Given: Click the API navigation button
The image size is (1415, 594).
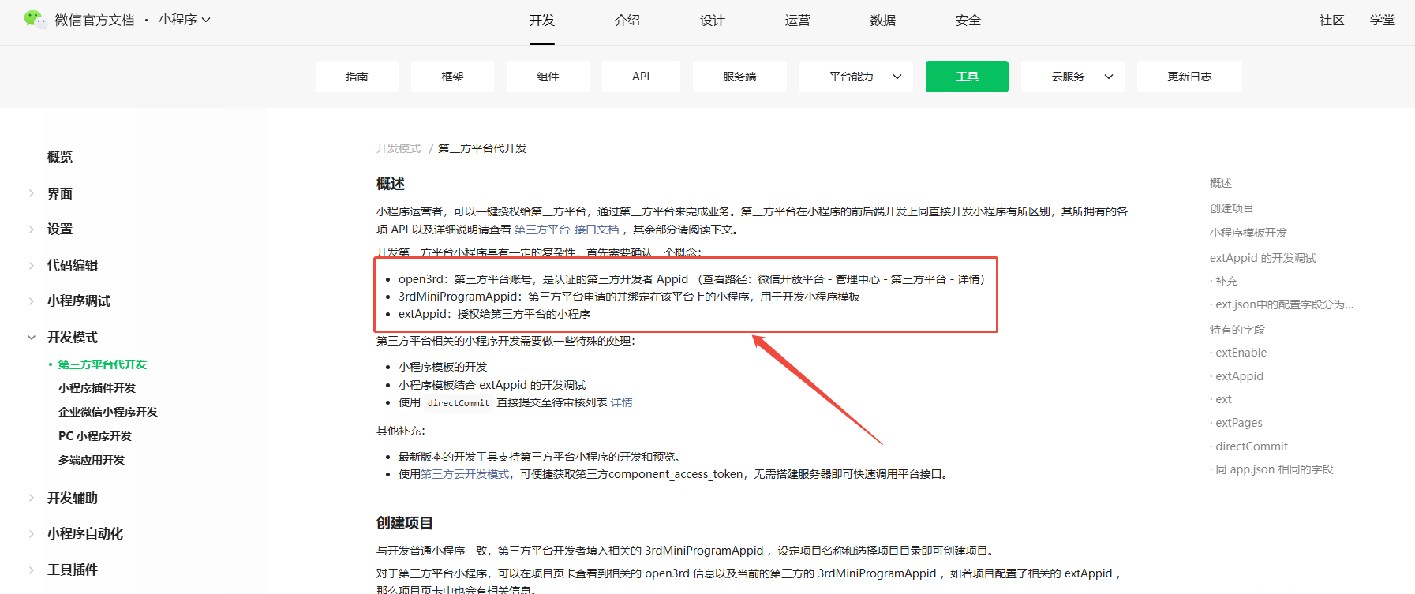Looking at the screenshot, I should pyautogui.click(x=641, y=77).
